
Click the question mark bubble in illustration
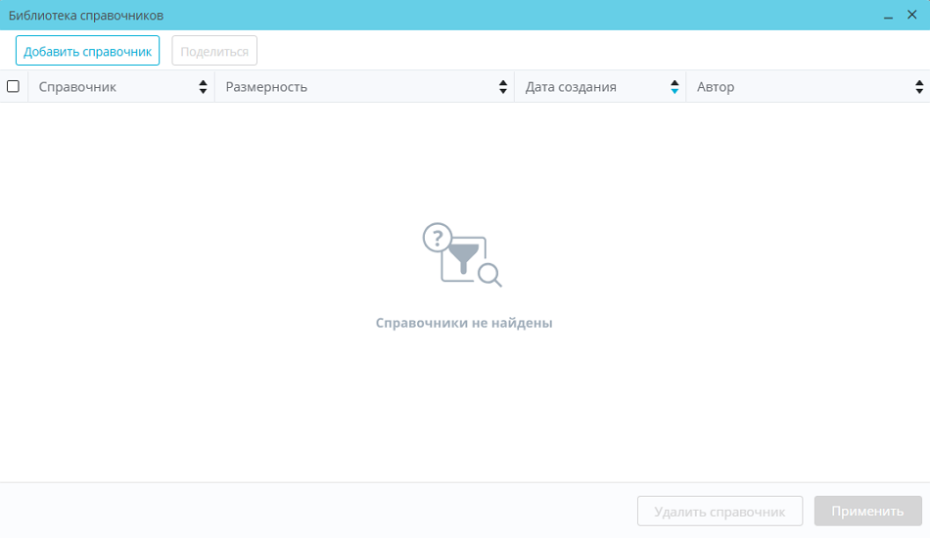(437, 237)
